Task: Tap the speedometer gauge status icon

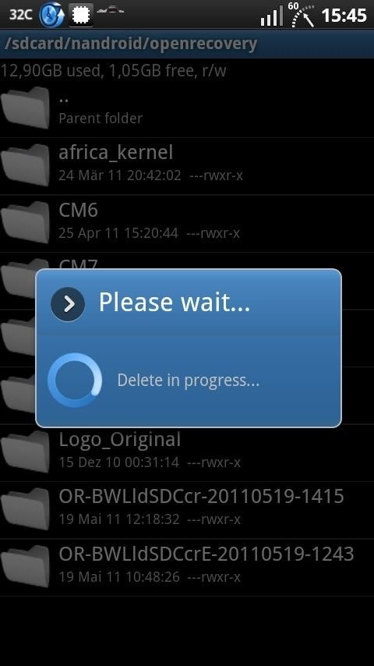Action: (x=303, y=15)
